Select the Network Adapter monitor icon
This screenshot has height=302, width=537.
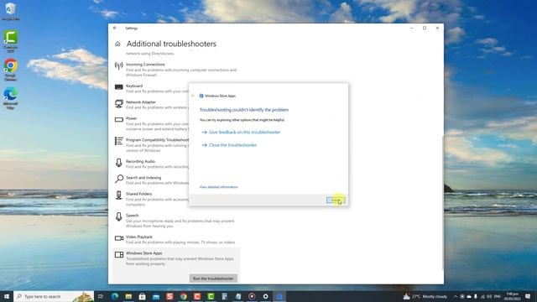click(x=119, y=103)
